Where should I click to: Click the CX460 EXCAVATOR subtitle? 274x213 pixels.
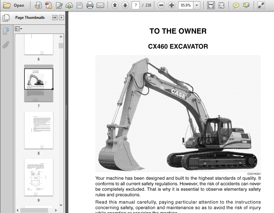(x=178, y=46)
